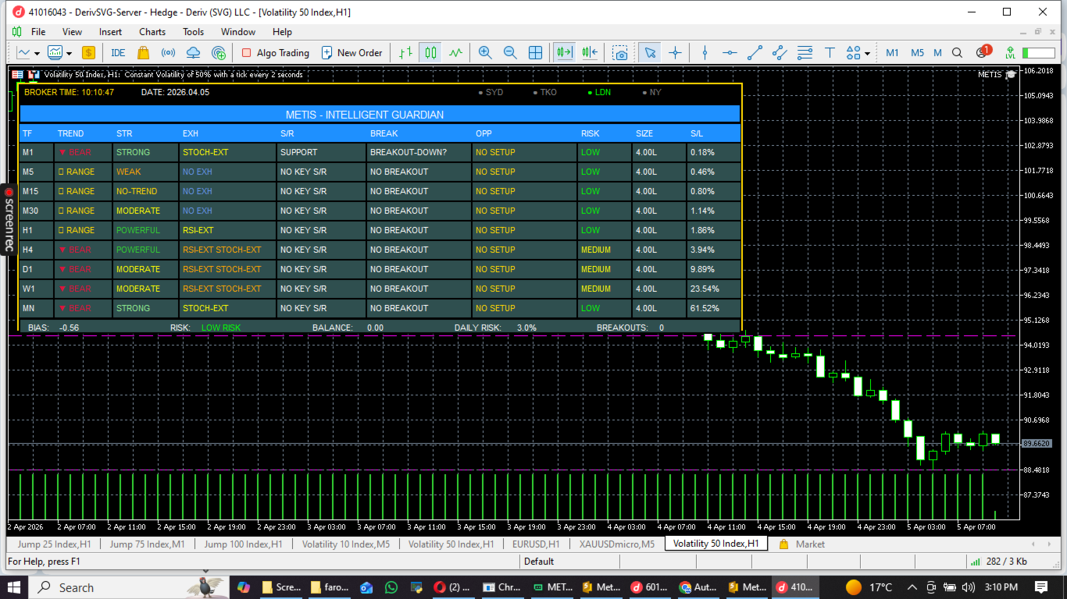
Task: Switch to XAUUSDmicro,M5 chart tab
Action: coord(617,544)
